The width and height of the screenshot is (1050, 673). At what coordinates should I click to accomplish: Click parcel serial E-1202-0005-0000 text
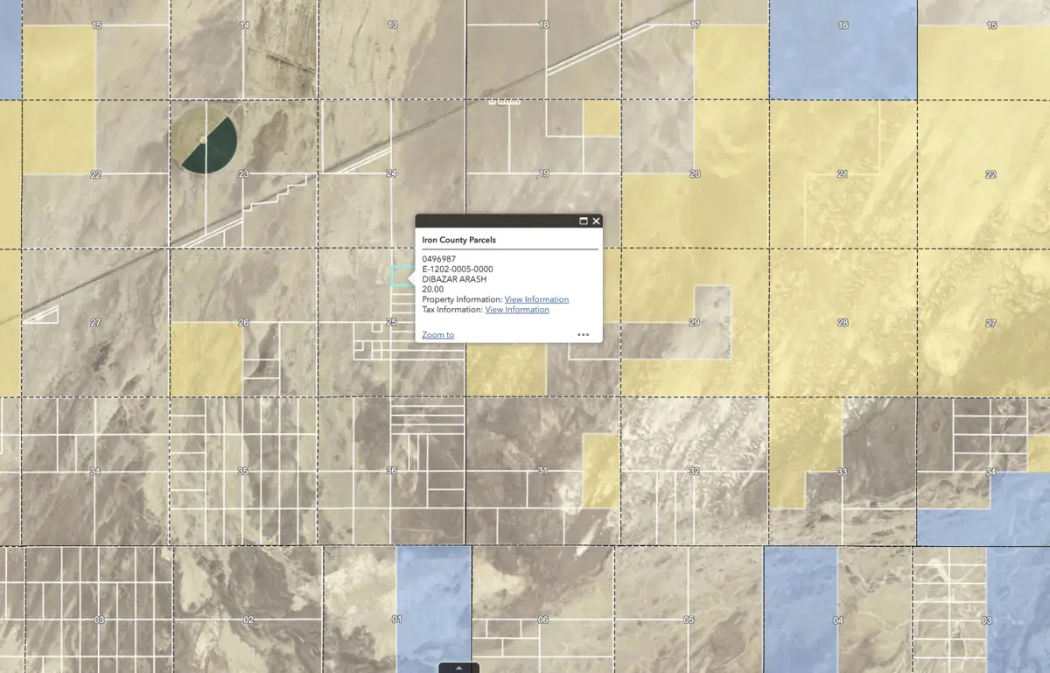pyautogui.click(x=458, y=269)
